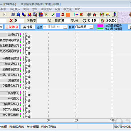131x131 pixels.
Task: Click the 20:00 countdown time field
Action: 111,20
